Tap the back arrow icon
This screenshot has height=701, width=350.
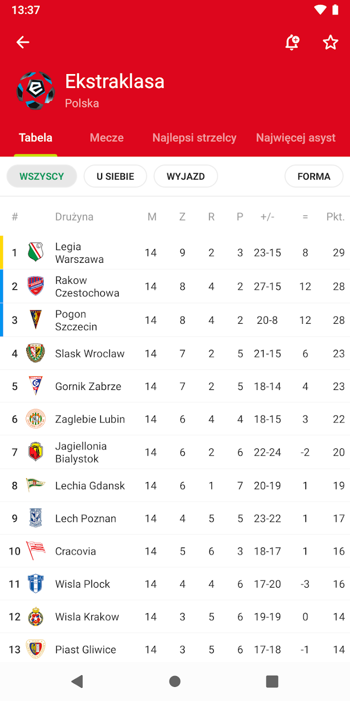(x=23, y=42)
